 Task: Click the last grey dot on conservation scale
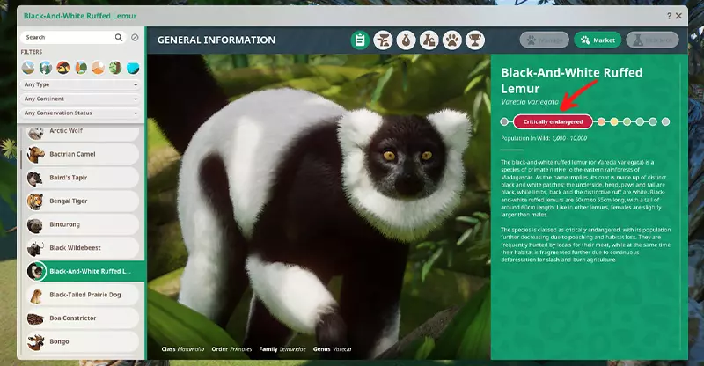666,121
